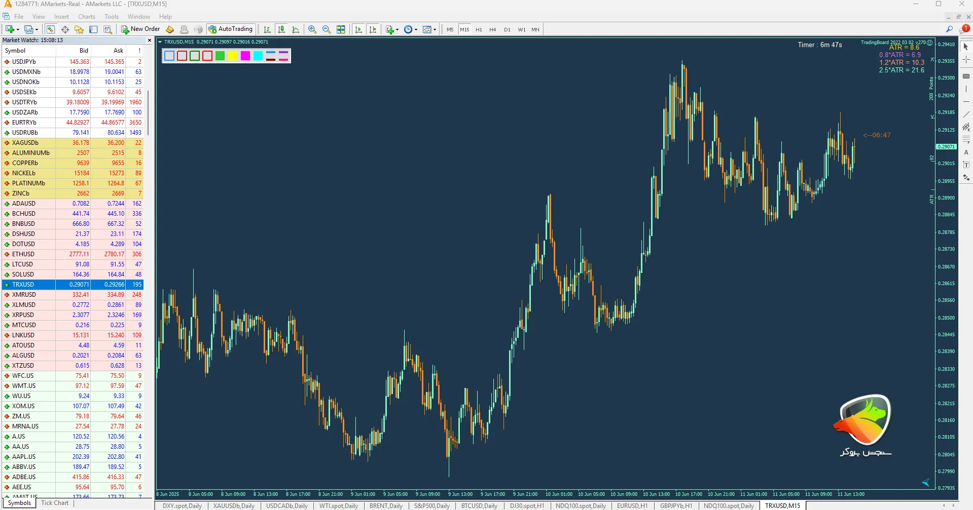Click the tile windows icon
The image size is (973, 510).
(x=341, y=29)
